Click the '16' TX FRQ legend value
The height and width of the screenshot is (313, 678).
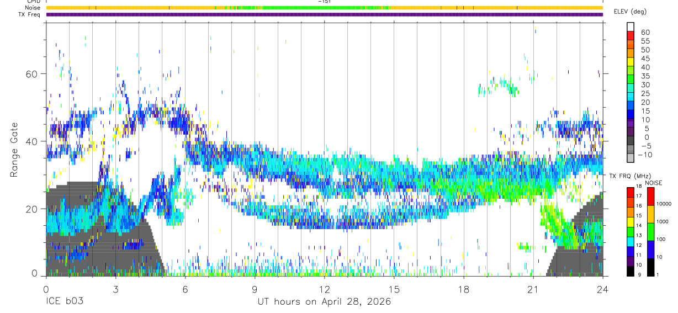(639, 206)
